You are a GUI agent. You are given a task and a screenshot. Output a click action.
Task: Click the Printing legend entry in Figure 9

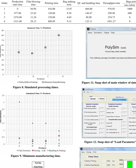(x=36, y=150)
